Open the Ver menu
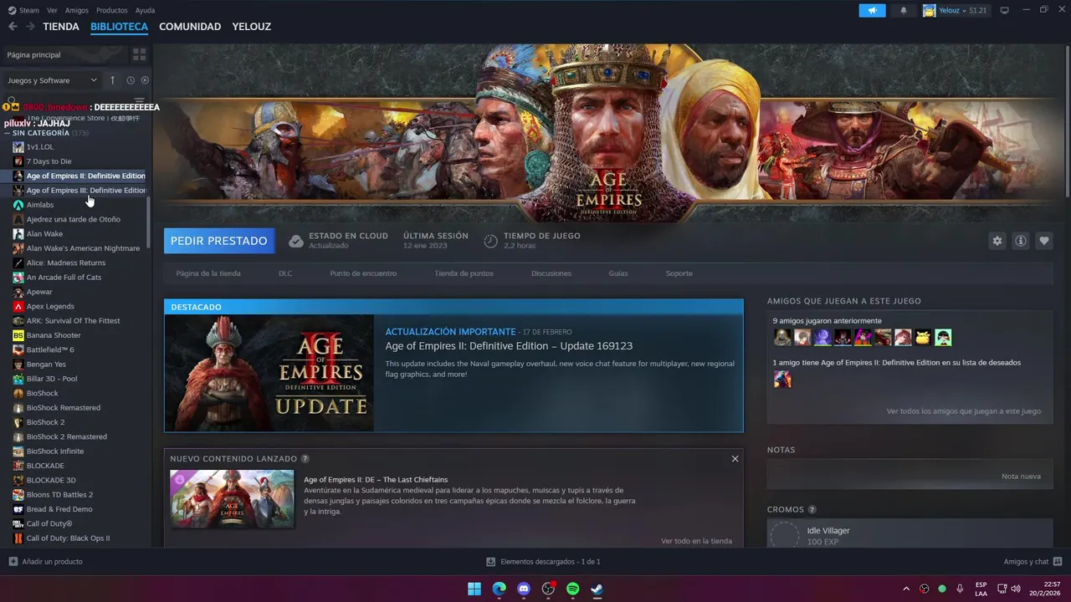 52,10
